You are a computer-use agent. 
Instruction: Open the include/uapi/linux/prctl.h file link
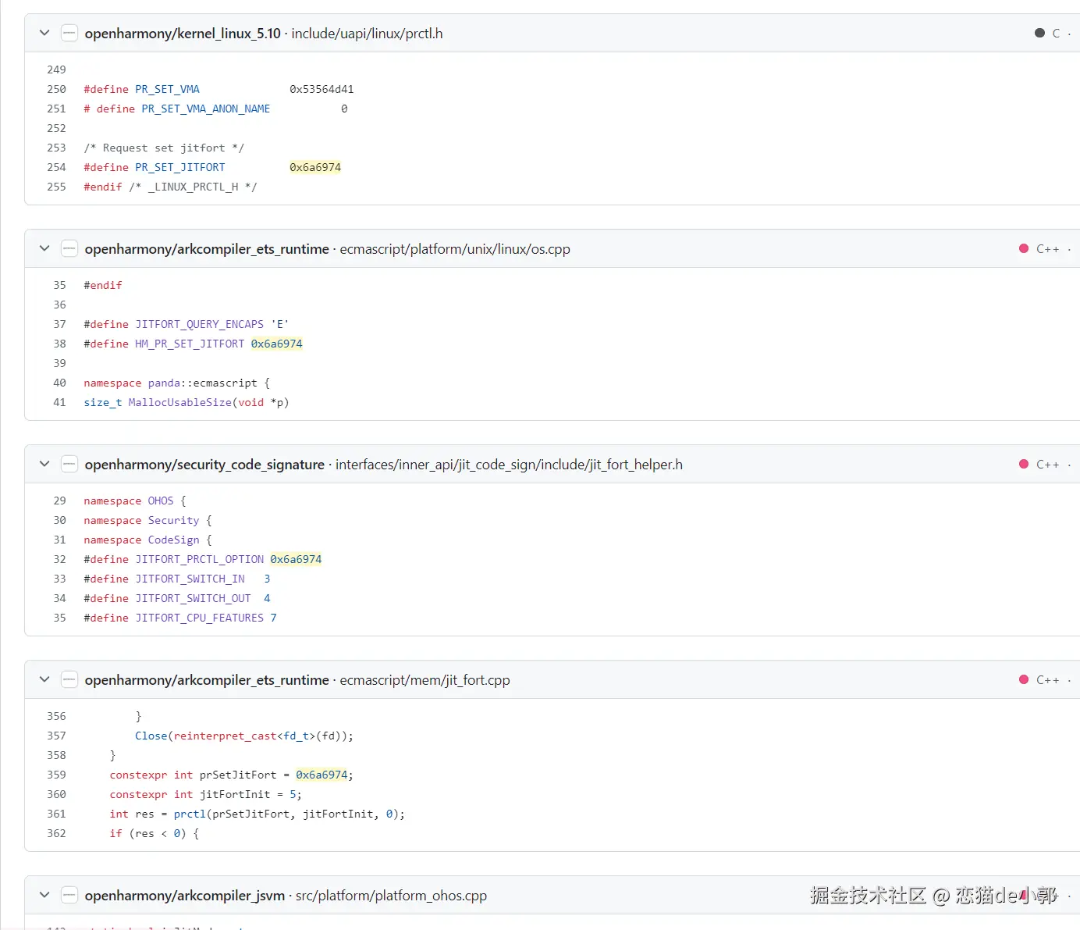[367, 34]
